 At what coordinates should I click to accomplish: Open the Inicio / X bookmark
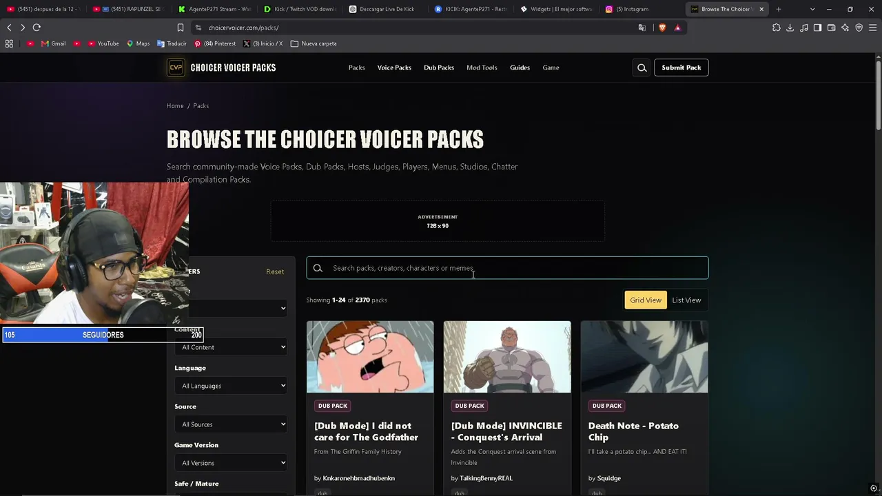click(x=263, y=43)
